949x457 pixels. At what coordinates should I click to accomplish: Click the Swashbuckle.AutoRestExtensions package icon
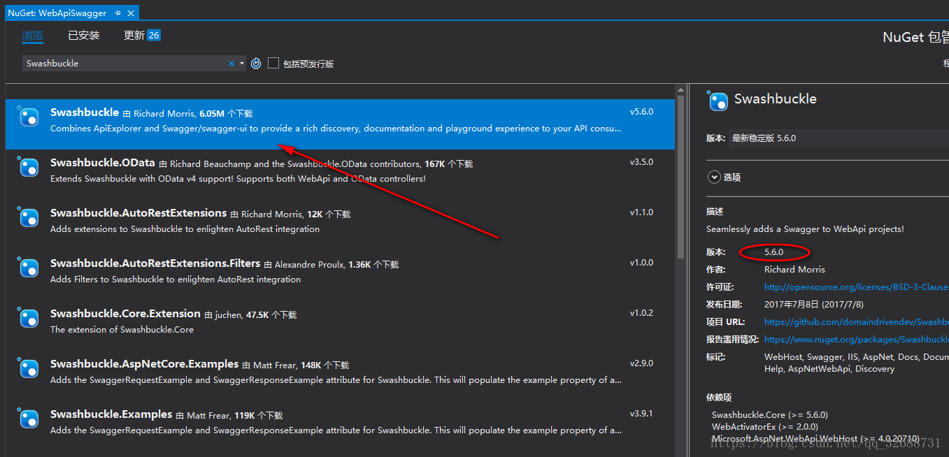click(x=29, y=218)
